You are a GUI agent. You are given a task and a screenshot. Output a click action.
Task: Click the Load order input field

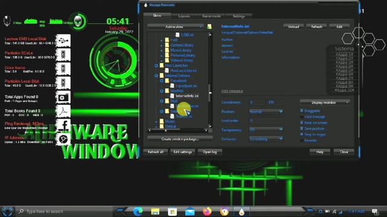[x=266, y=121]
